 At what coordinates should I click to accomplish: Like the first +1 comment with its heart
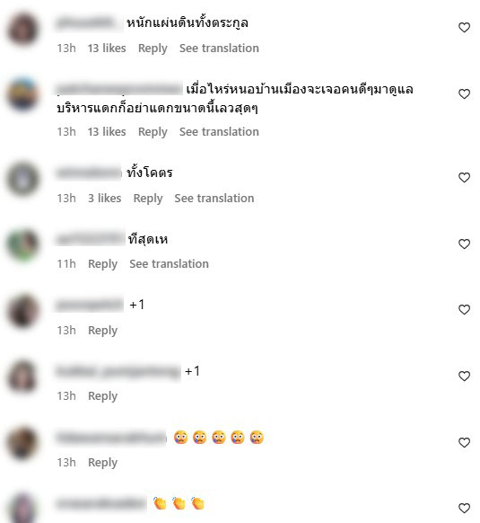coord(464,309)
